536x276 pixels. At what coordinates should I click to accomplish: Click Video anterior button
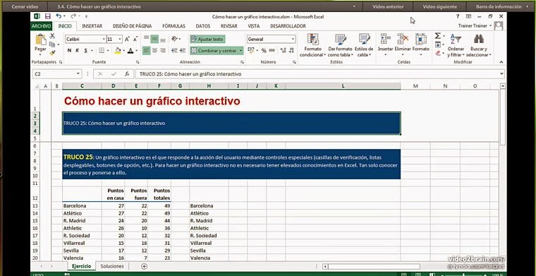(388, 6)
